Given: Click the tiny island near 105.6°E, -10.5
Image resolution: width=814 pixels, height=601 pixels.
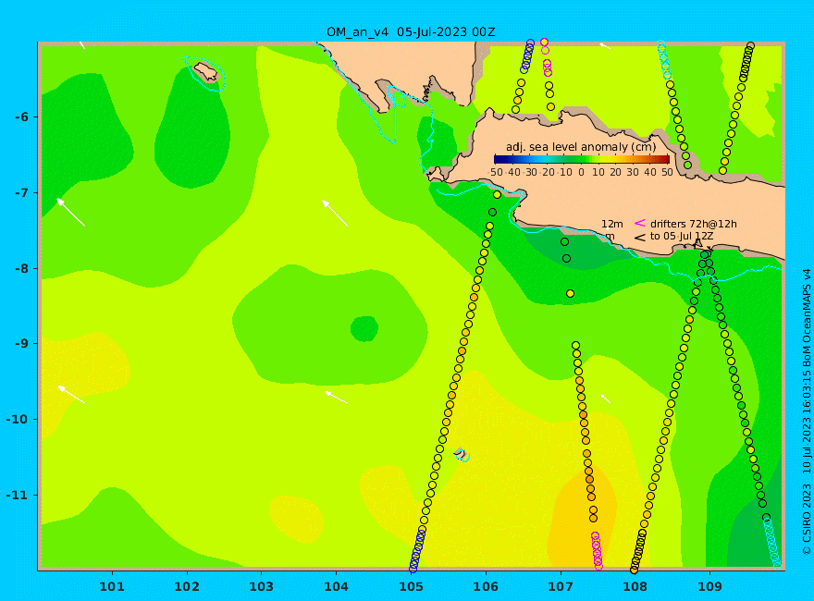Looking at the screenshot, I should point(461,454).
